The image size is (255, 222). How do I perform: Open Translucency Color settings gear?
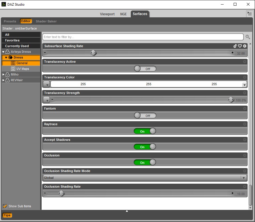244,77
